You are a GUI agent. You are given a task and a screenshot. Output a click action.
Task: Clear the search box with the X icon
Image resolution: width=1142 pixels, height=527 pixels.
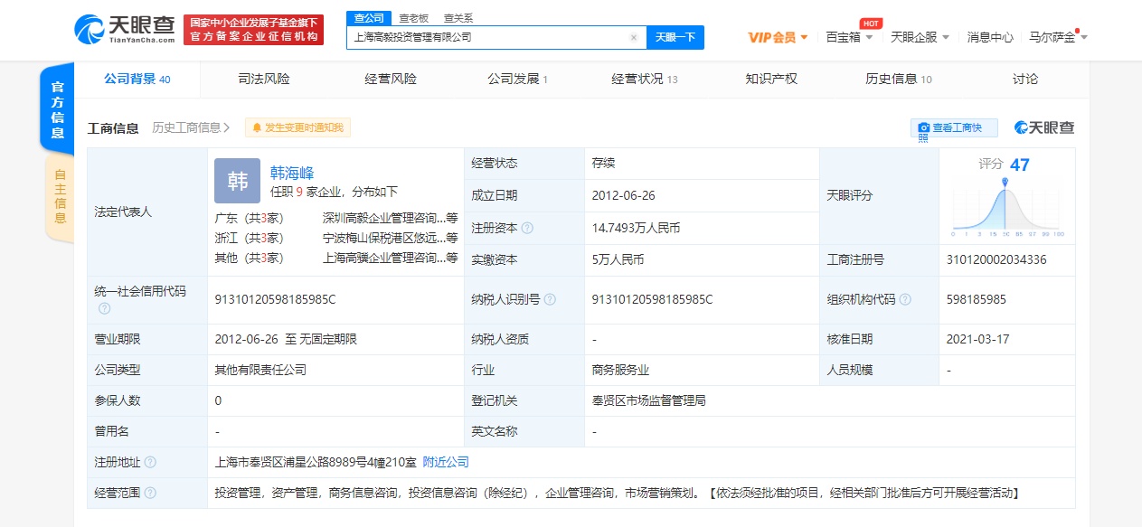(x=633, y=38)
